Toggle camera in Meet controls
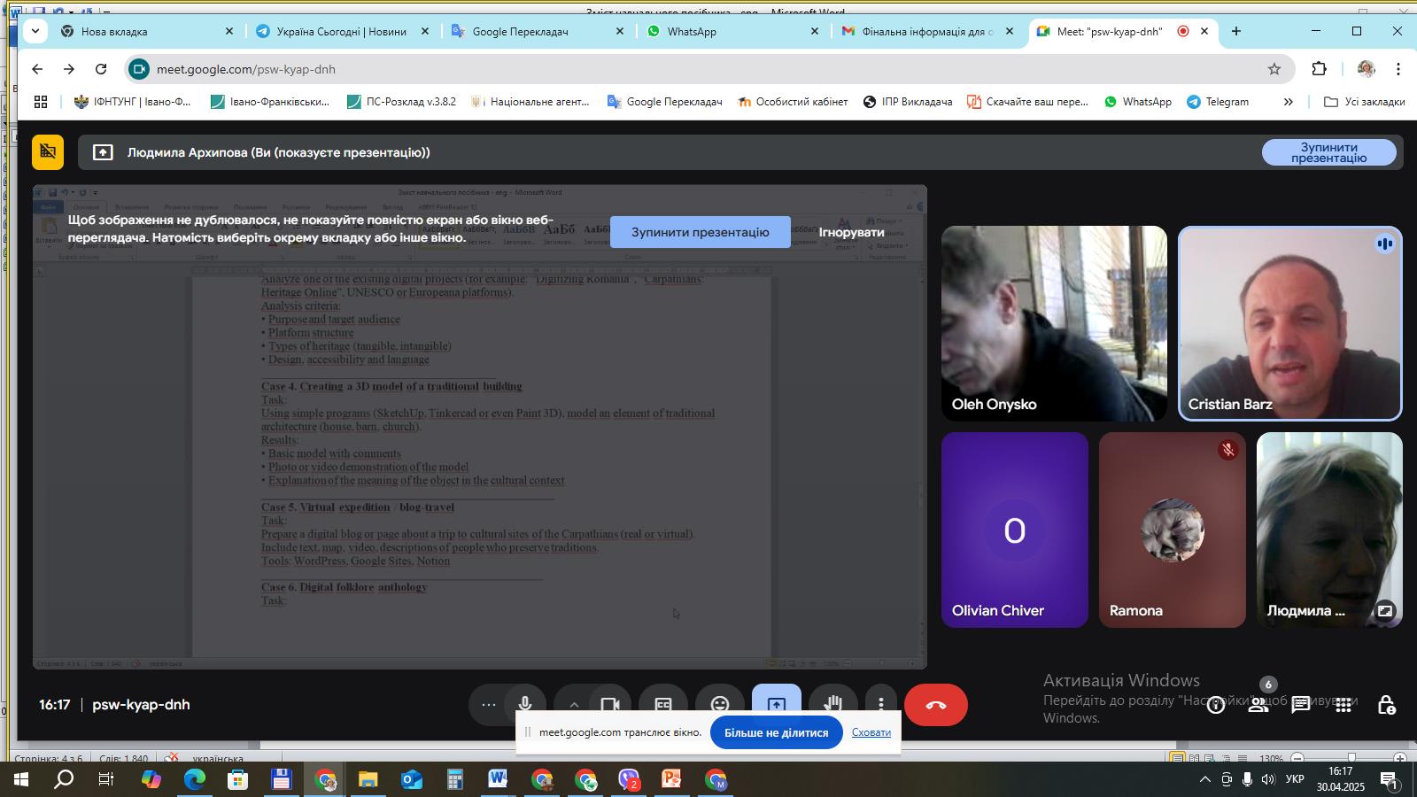1417x797 pixels. [610, 704]
